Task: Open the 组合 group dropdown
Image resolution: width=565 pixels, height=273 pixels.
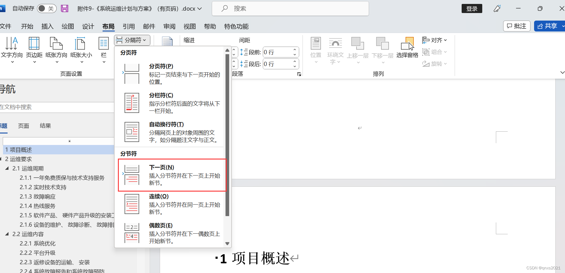Action: click(435, 52)
